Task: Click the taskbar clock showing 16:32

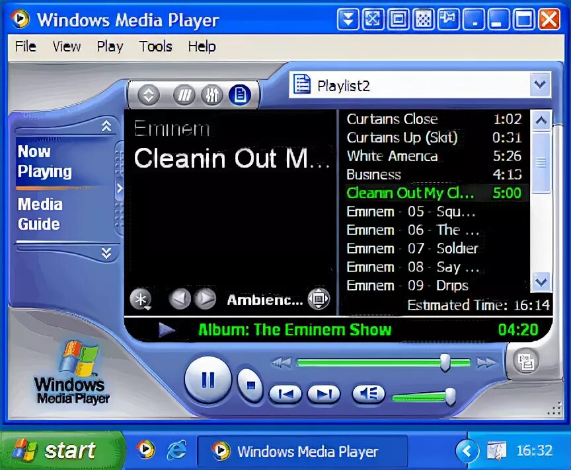Action: pyautogui.click(x=534, y=451)
